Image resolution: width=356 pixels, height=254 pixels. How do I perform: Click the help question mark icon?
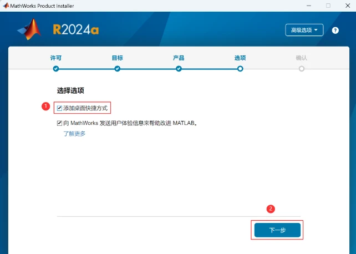coord(335,30)
